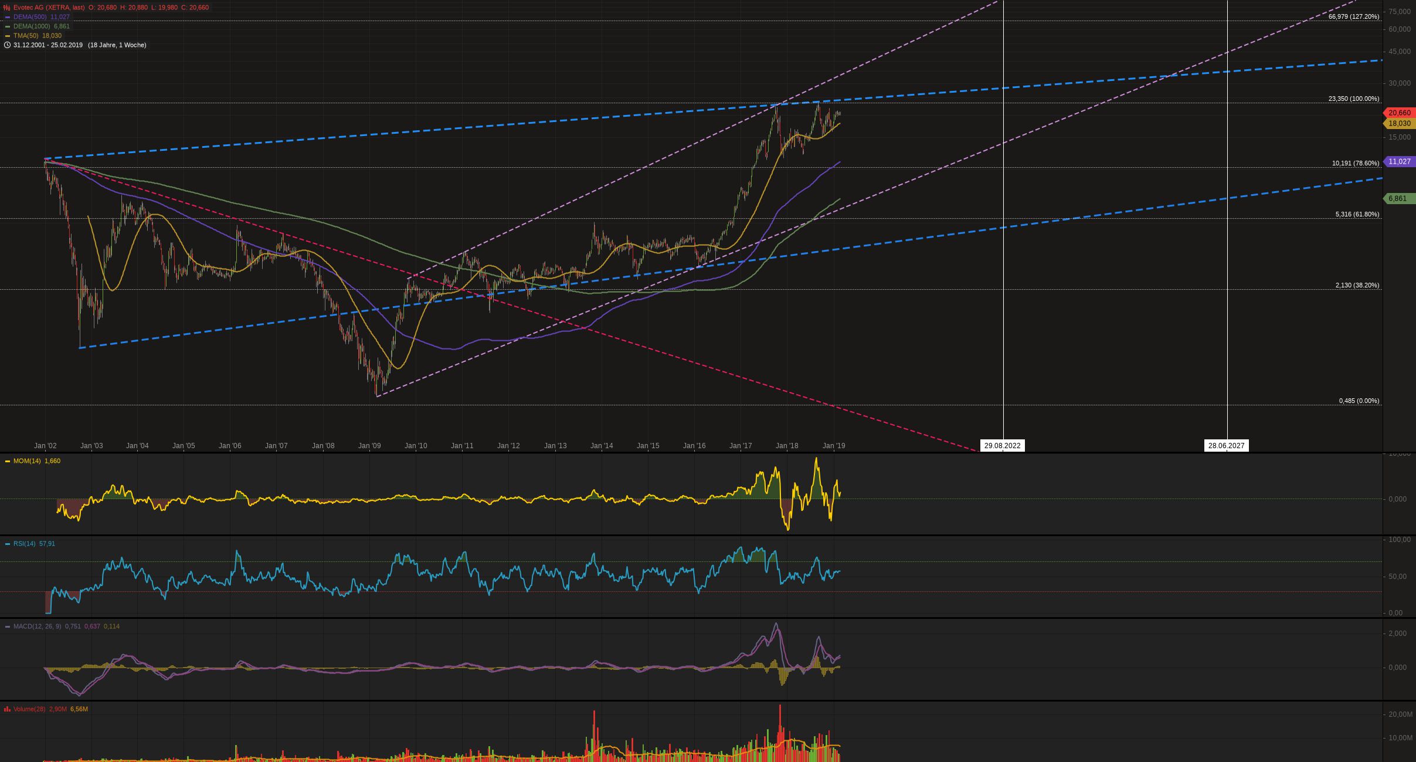Click the RSI(14) indicator label
1416x762 pixels.
[x=25, y=544]
